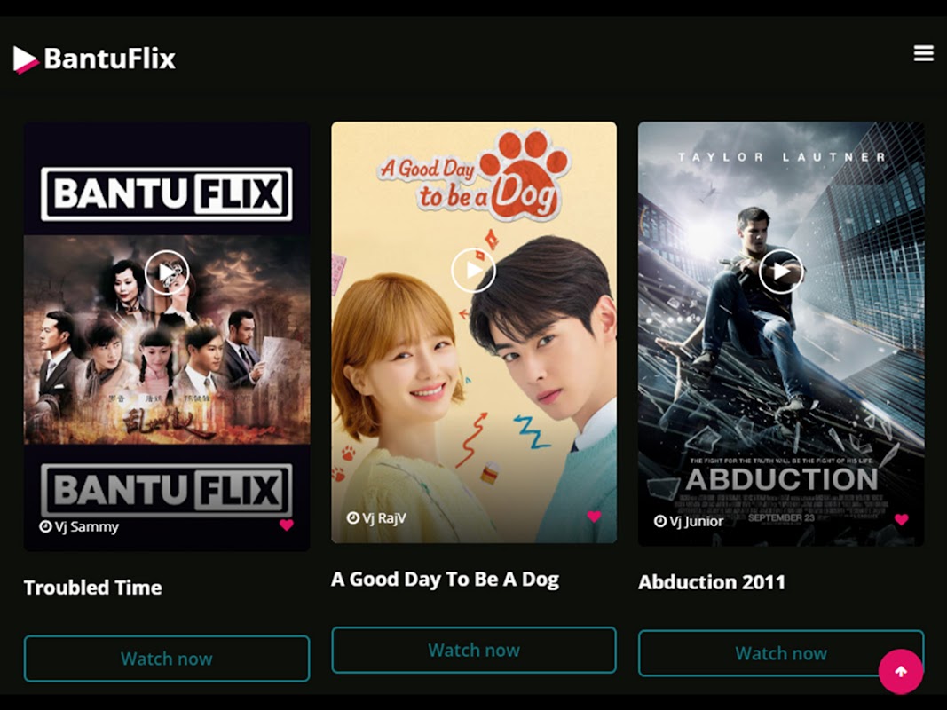Select the Vj Junior label
Screen dimensions: 947x710
696,521
